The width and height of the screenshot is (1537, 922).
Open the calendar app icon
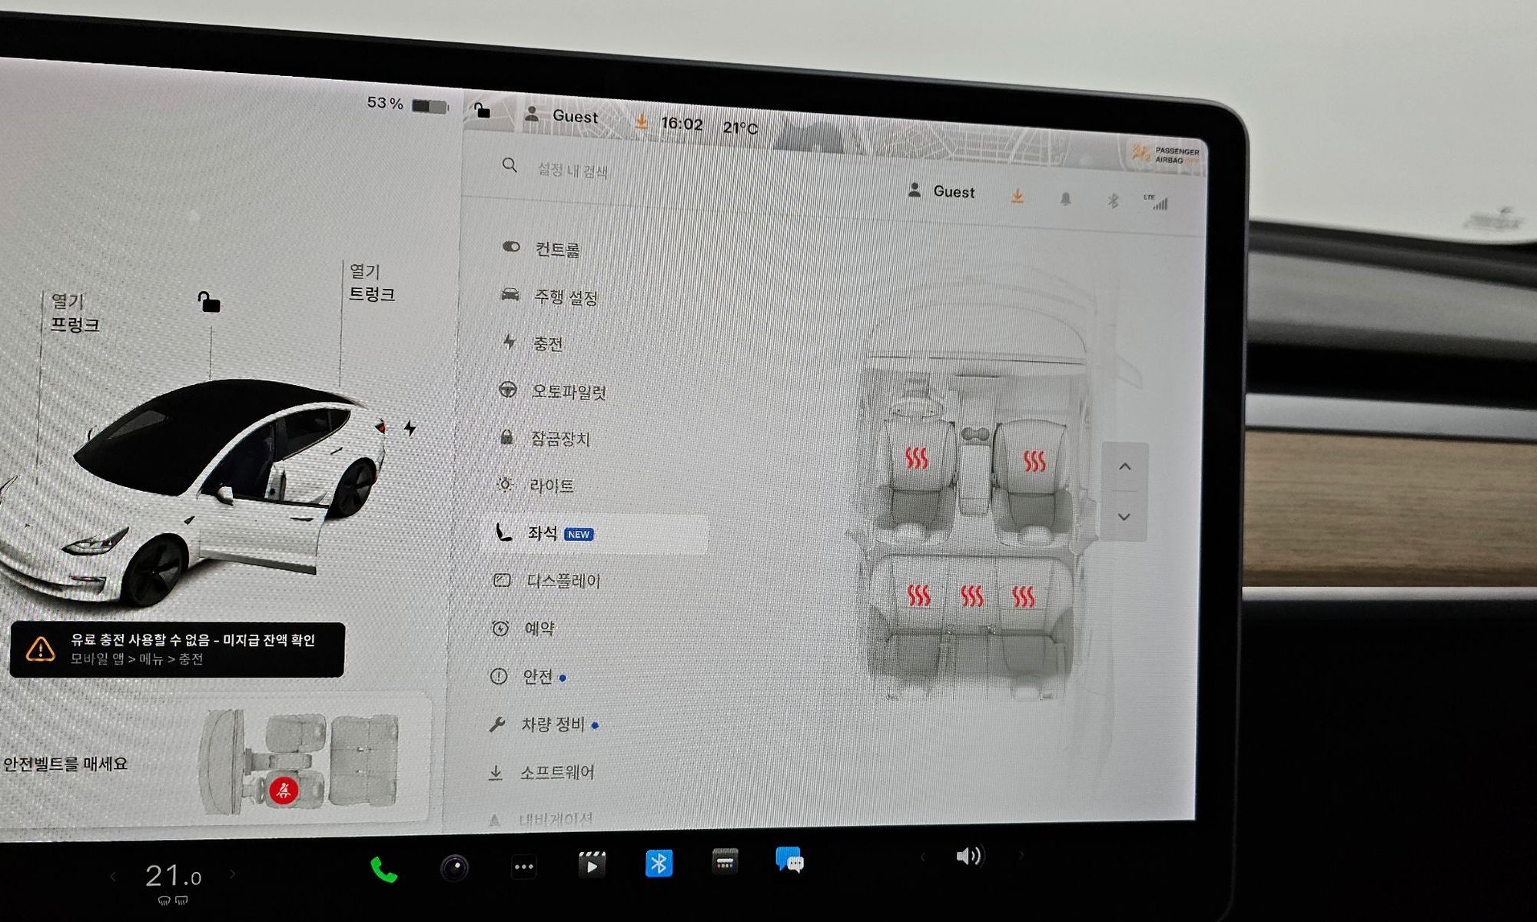coord(725,862)
